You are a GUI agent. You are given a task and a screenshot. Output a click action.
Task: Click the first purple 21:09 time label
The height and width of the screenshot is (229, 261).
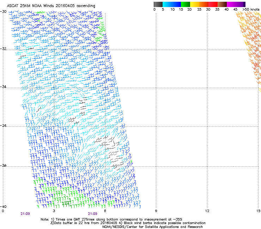25,214
